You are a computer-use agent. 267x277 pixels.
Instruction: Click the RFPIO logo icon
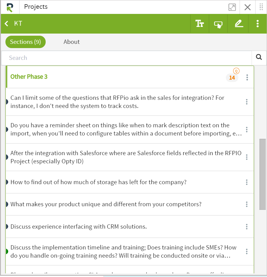tap(10, 8)
